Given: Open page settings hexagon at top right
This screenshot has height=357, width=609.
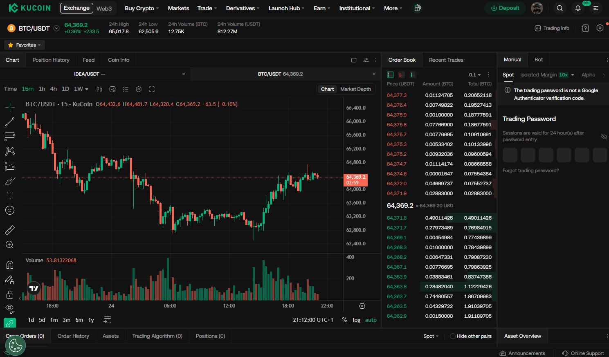Looking at the screenshot, I should [x=600, y=28].
